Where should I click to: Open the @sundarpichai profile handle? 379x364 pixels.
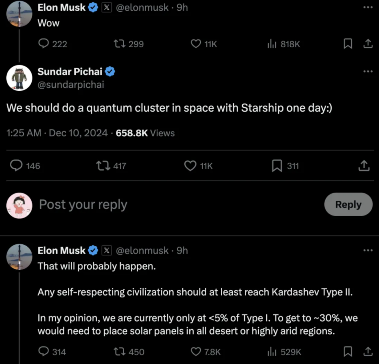71,85
